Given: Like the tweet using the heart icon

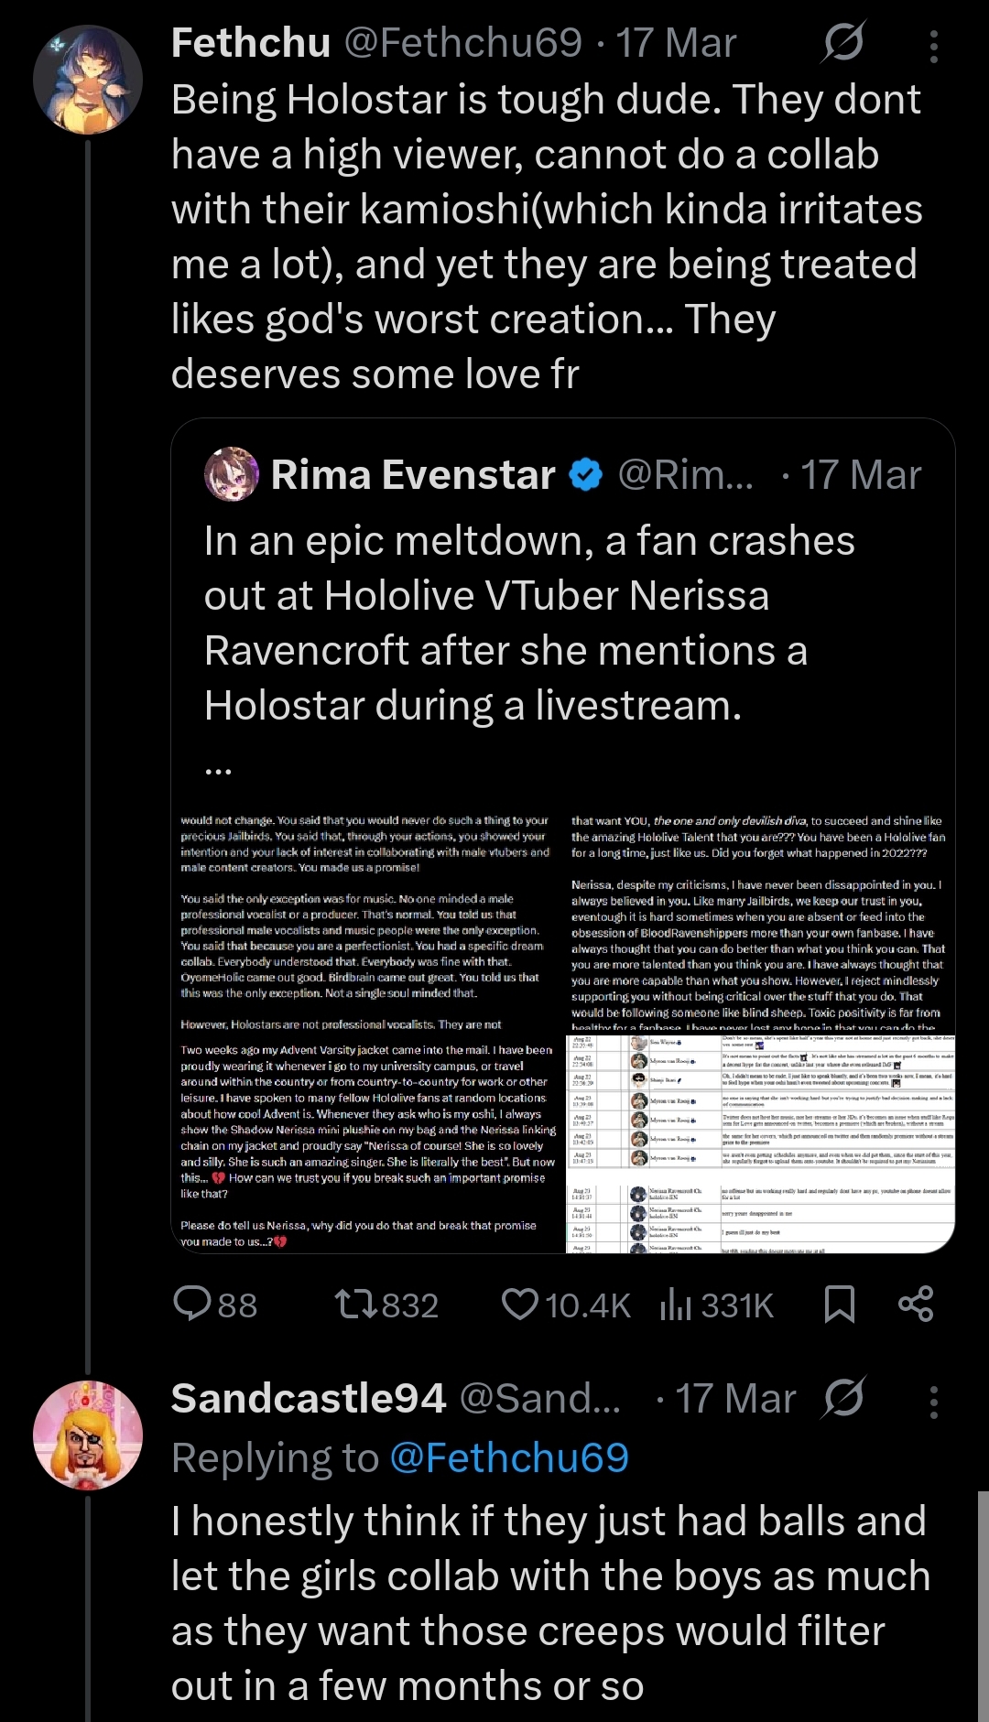Looking at the screenshot, I should click(520, 1304).
